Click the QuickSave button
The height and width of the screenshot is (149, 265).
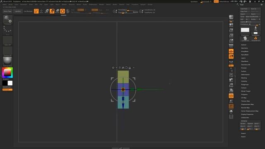coord(194,2)
